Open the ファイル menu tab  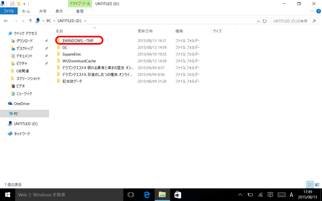click(8, 11)
